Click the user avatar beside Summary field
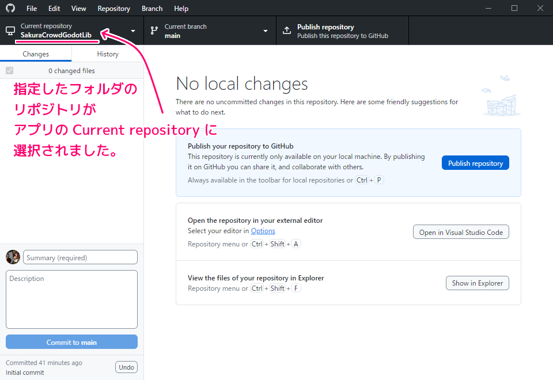Screen dimensions: 553x380 [13, 257]
